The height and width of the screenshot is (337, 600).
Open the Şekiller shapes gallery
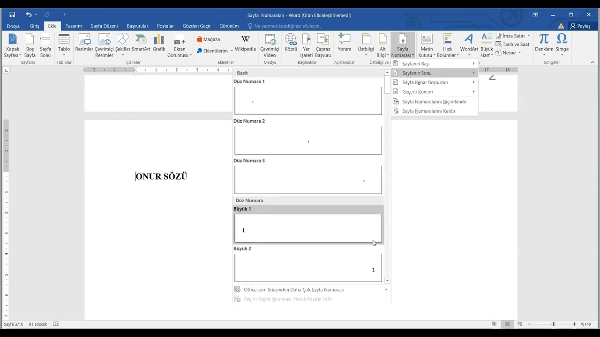(123, 46)
